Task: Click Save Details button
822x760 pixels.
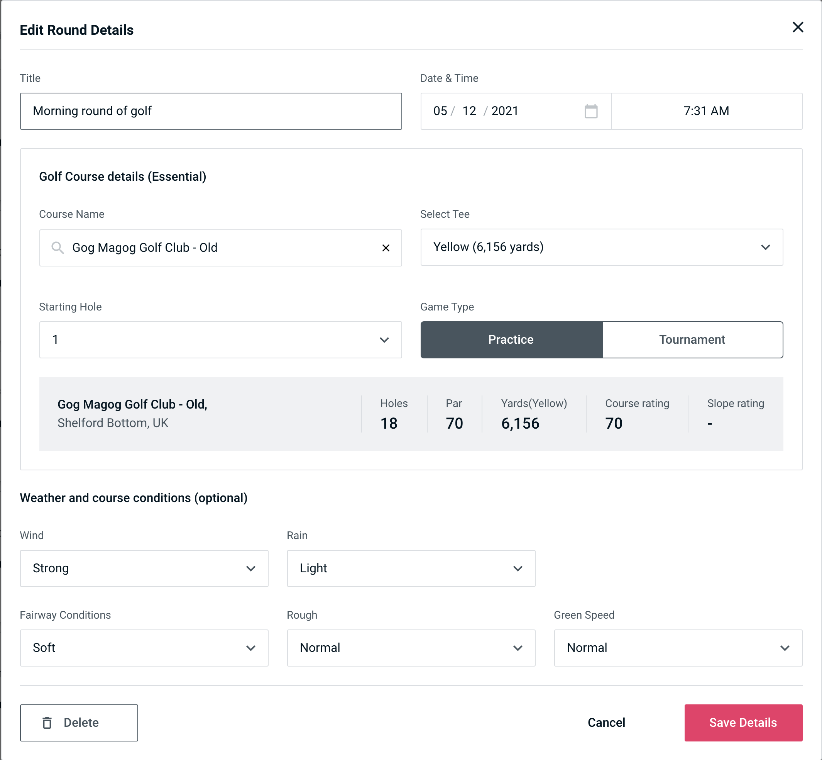Action: 743,723
